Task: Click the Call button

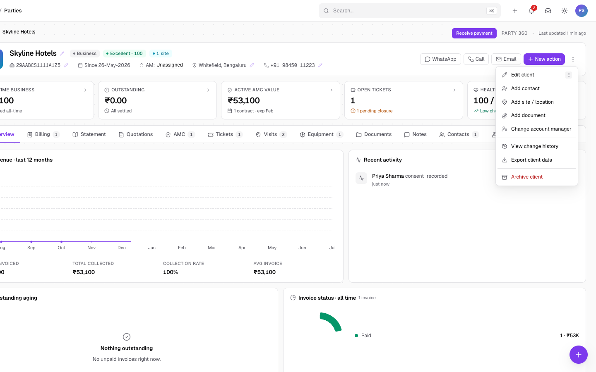Action: tap(476, 59)
